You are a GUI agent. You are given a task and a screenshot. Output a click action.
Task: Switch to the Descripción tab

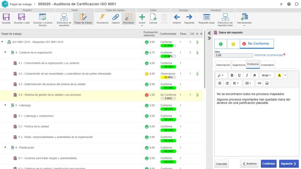[x=223, y=64]
